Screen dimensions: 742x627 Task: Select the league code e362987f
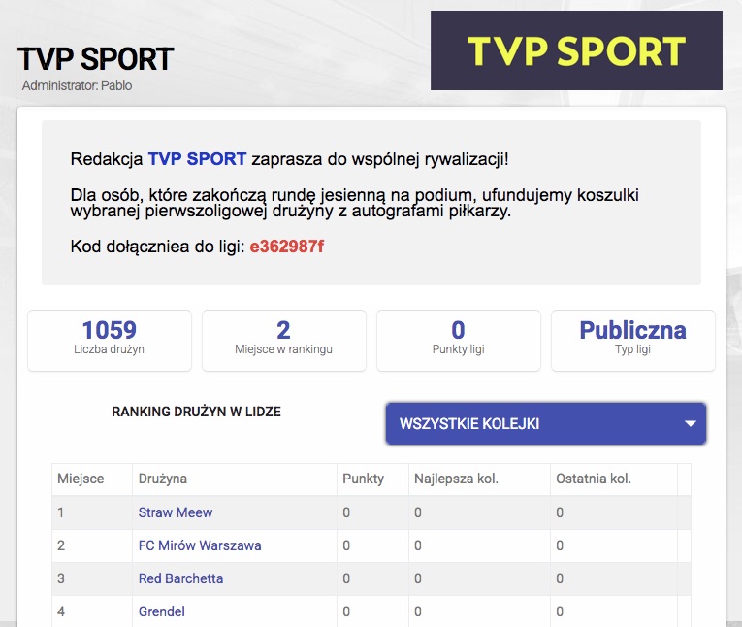287,247
